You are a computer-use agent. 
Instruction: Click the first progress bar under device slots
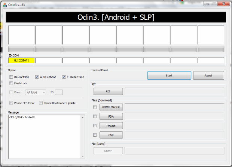tap(22, 49)
